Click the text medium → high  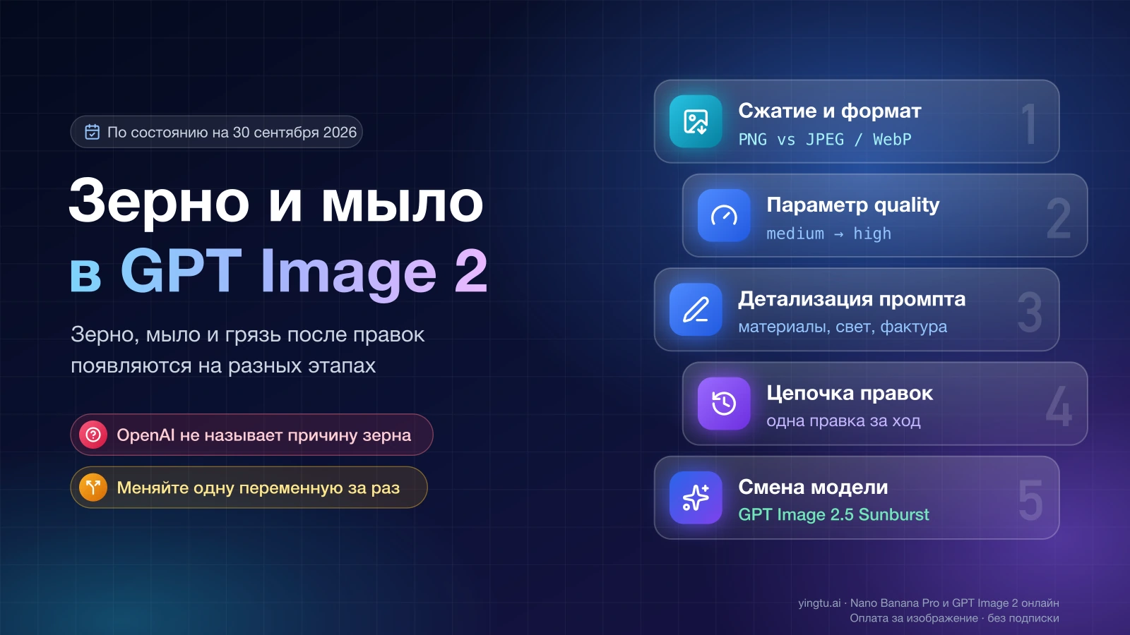tap(829, 234)
